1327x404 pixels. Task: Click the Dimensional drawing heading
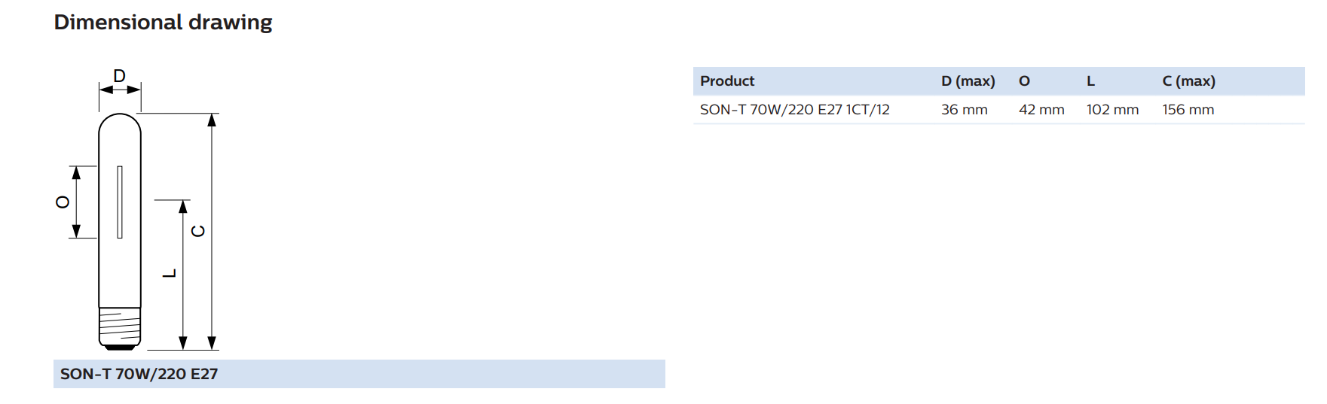[x=163, y=23]
